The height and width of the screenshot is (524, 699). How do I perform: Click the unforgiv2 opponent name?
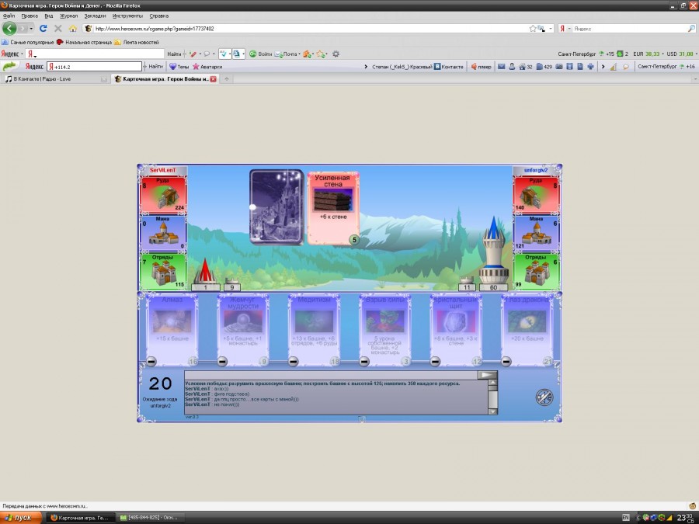(x=536, y=169)
